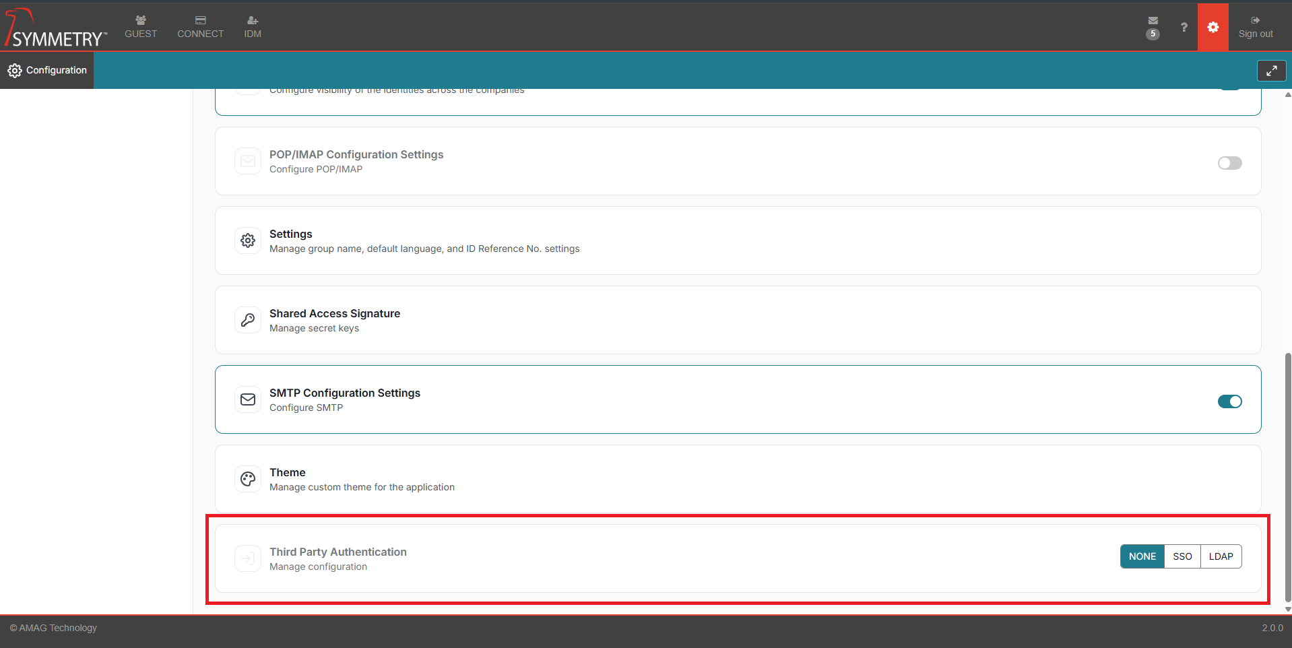Enable the POP/IMAP Configuration toggle

1229,163
